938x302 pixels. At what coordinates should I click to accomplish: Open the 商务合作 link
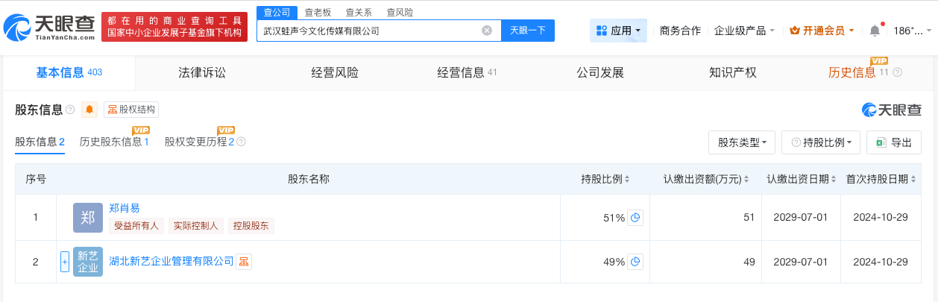(680, 31)
